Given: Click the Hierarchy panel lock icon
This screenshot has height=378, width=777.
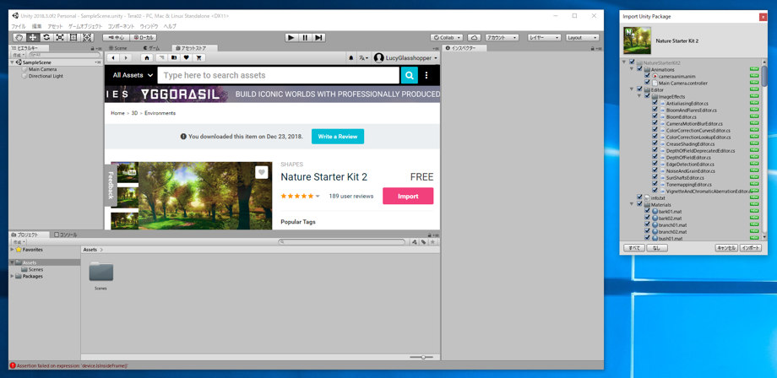Looking at the screenshot, I should tap(93, 48).
